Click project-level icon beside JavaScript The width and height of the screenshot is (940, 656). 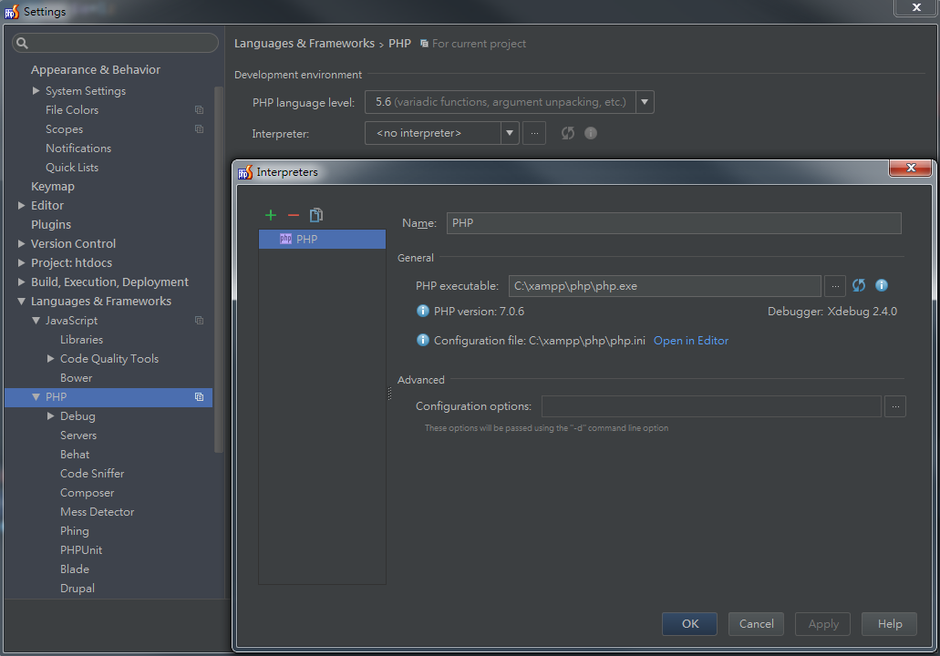(x=199, y=321)
